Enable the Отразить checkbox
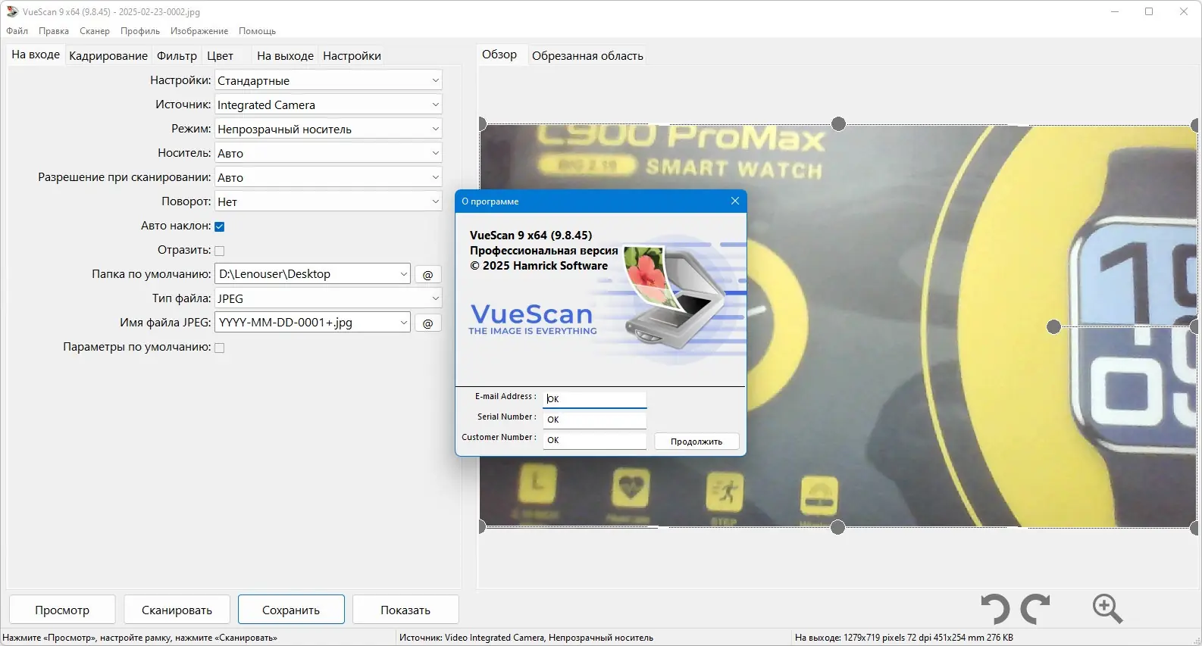 click(220, 251)
